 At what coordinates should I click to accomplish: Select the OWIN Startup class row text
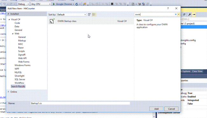67,21
